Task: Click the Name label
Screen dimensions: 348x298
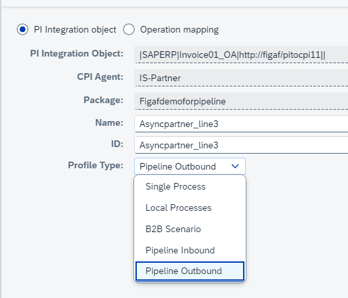Action: tap(109, 122)
